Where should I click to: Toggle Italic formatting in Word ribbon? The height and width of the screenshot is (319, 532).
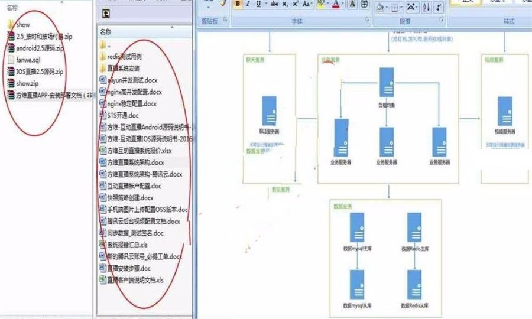click(248, 4)
